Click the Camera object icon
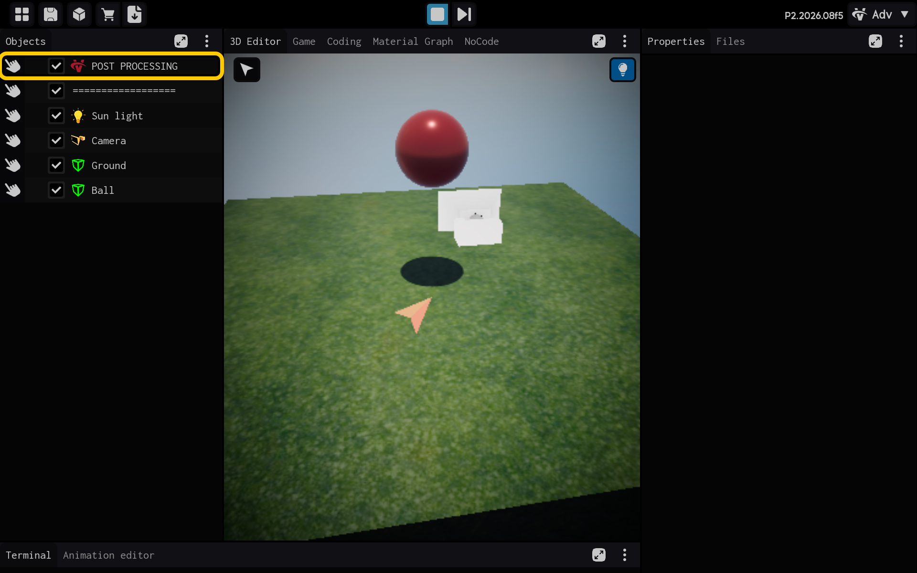The width and height of the screenshot is (917, 573). (78, 140)
